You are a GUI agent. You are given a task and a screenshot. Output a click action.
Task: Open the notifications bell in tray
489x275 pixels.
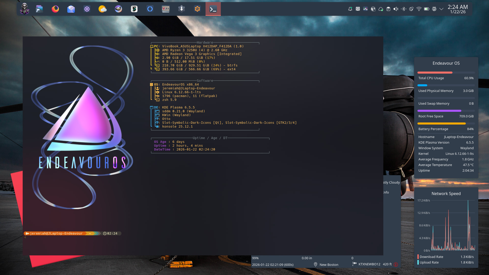(x=350, y=9)
